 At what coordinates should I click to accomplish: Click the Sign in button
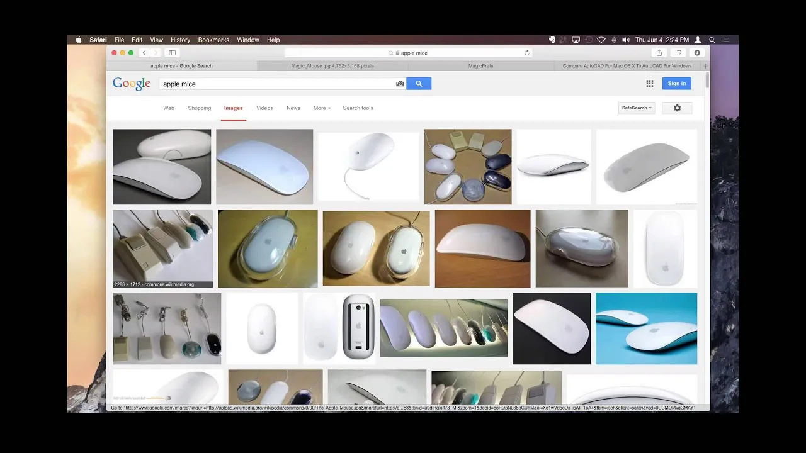[677, 83]
